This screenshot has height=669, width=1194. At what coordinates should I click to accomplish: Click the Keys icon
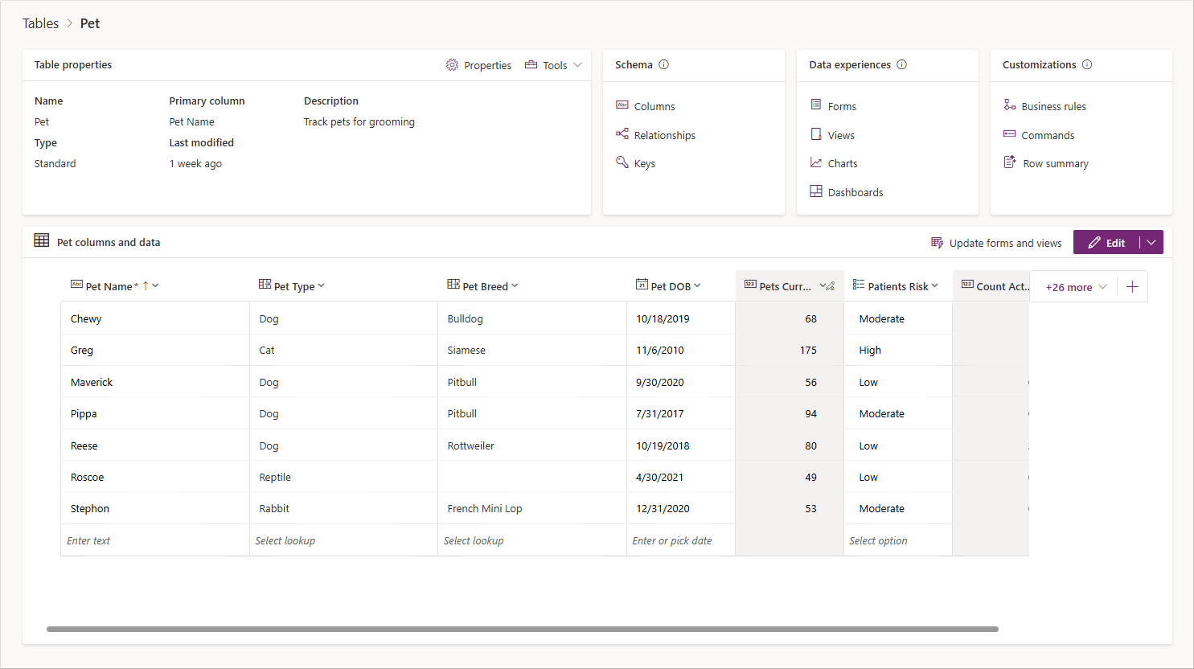coord(622,162)
